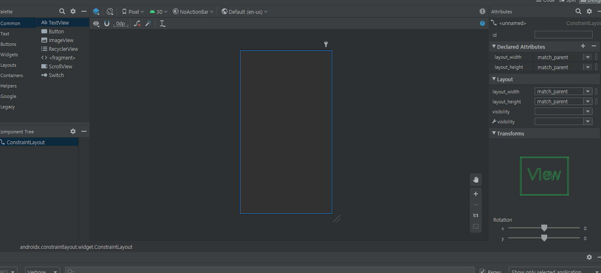Enable the pan hand tool
Screen dimensions: 601x273
tap(475, 180)
